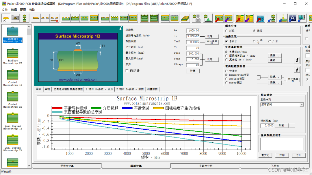Click the 打印 print button
Image resolution: width=312 pixels, height=175 pixels.
pos(282,155)
